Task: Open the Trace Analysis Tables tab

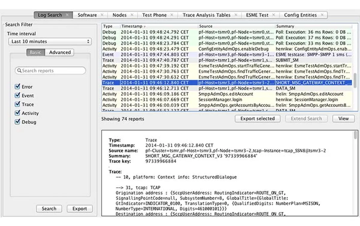Action: click(x=206, y=15)
